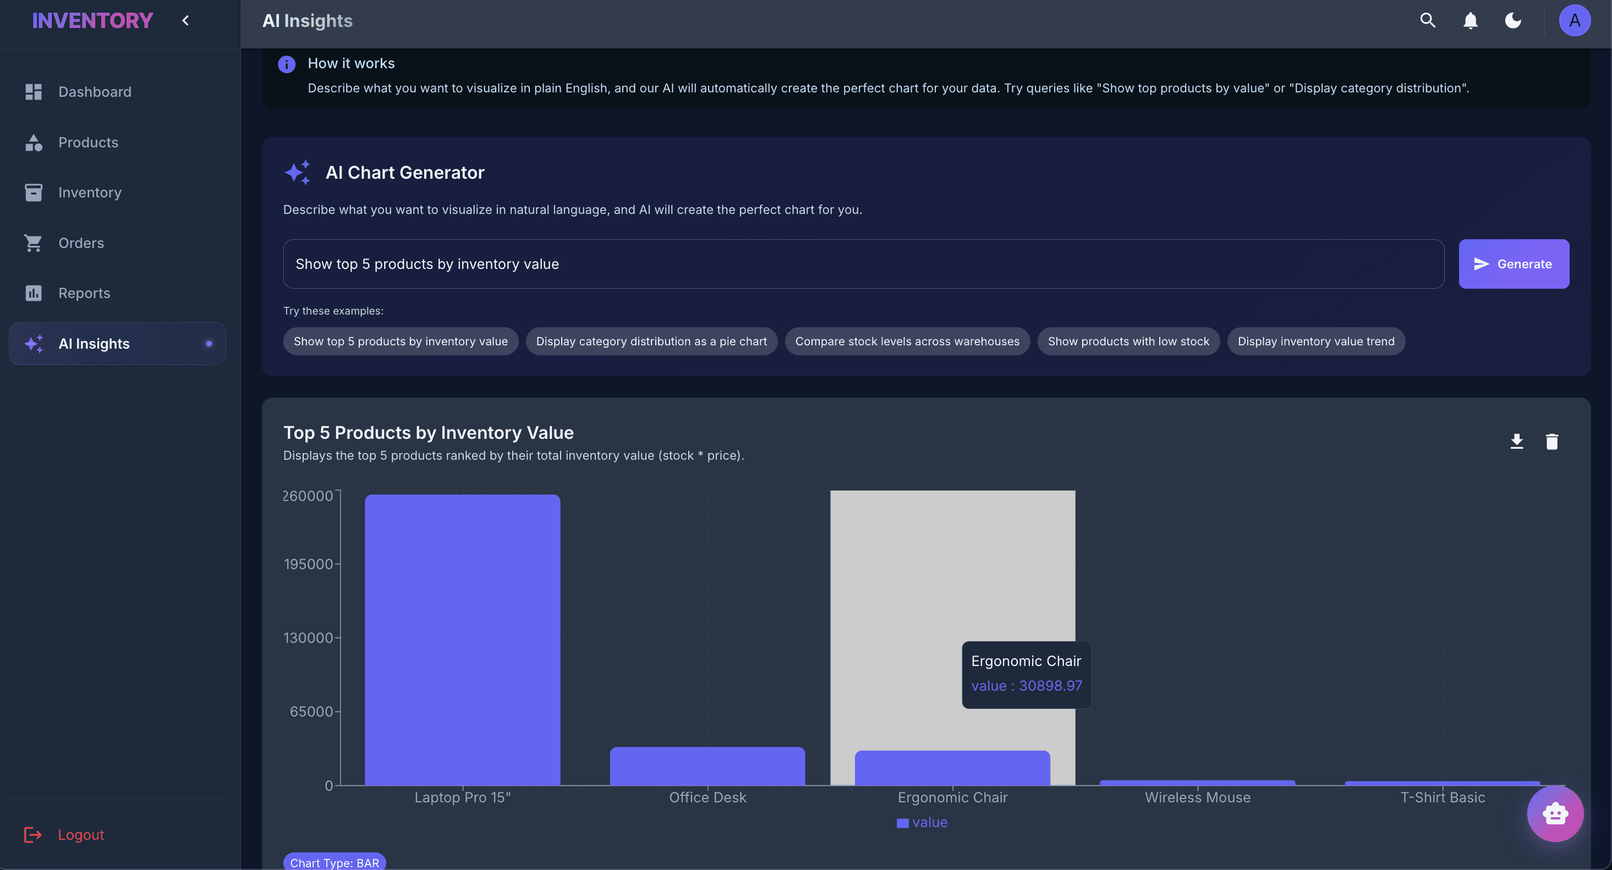Download the Top 5 Products chart
1612x870 pixels.
[1517, 441]
